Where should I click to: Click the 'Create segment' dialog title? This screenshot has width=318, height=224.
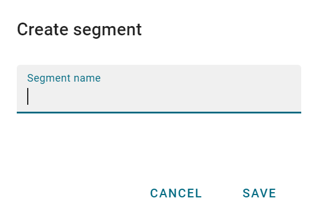79,30
